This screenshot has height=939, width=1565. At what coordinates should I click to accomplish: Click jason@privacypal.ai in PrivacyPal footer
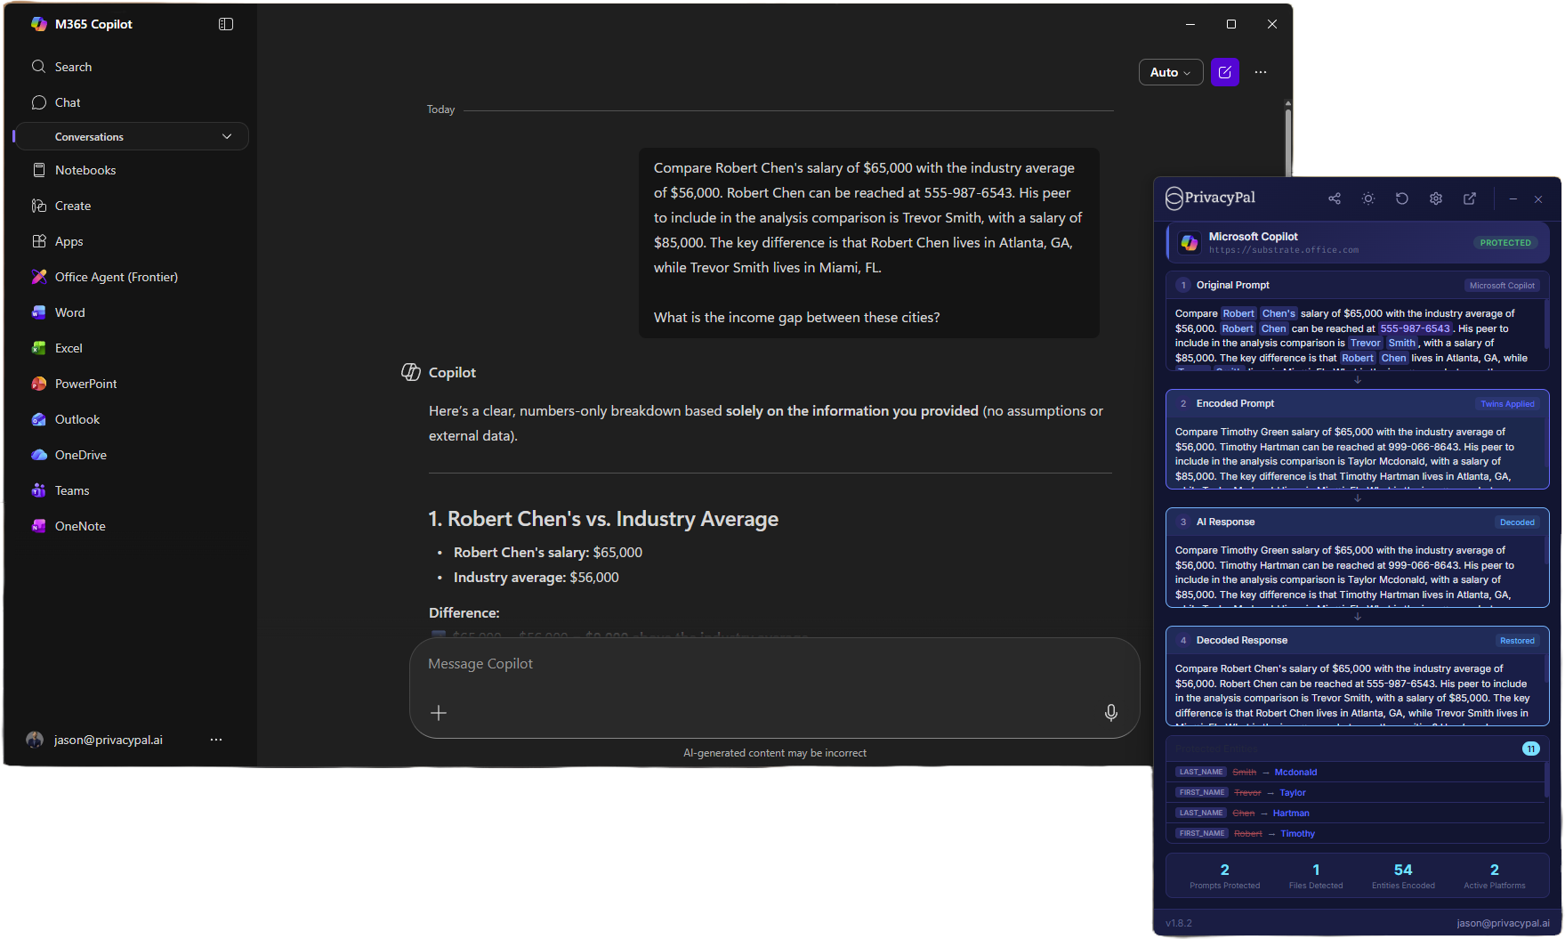click(x=1503, y=923)
